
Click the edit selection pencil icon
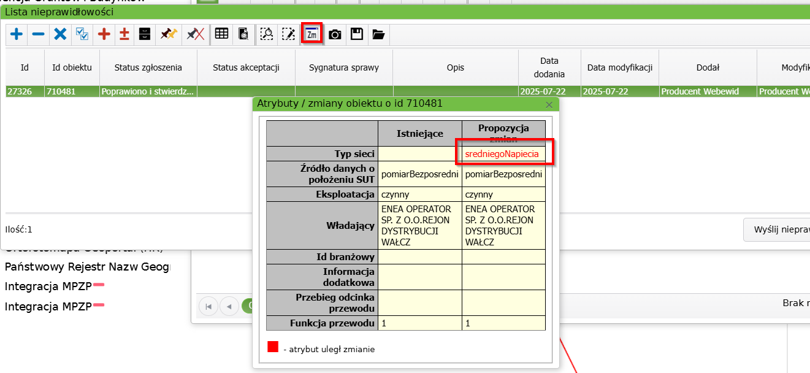tap(288, 34)
